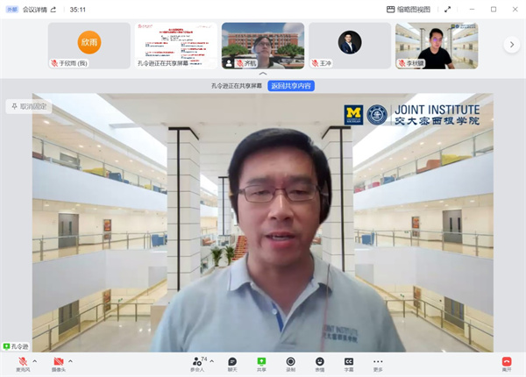
Task: Open the participants list
Action: [x=197, y=363]
